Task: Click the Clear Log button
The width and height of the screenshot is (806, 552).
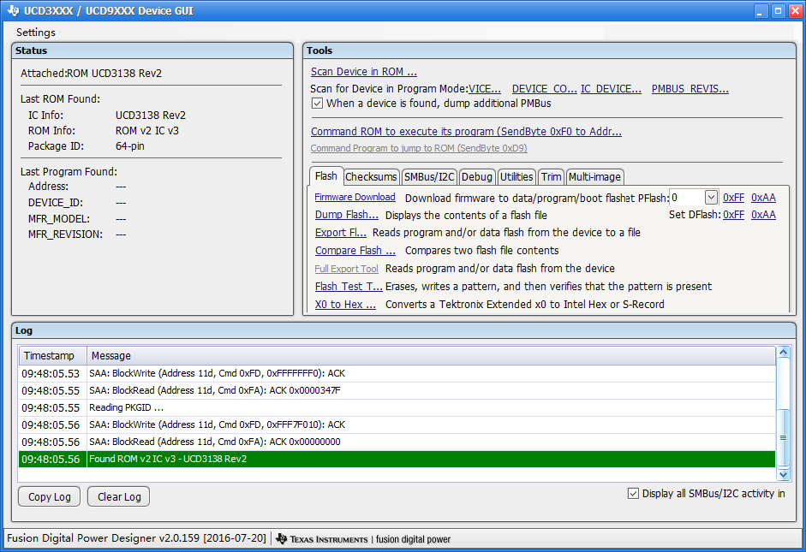Action: 119,496
